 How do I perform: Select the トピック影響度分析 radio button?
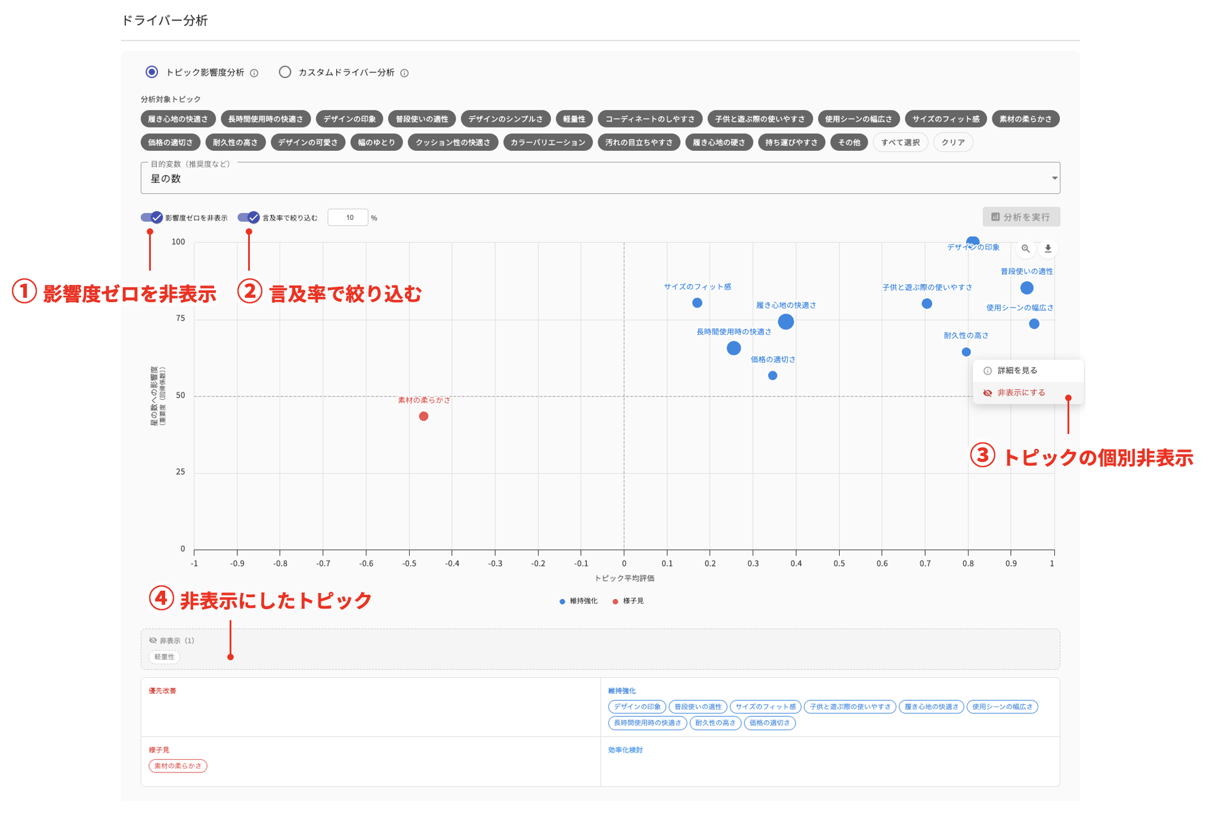tap(152, 72)
